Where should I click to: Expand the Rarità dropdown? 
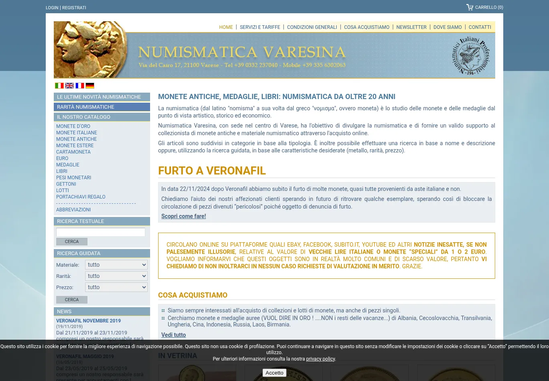coord(116,276)
